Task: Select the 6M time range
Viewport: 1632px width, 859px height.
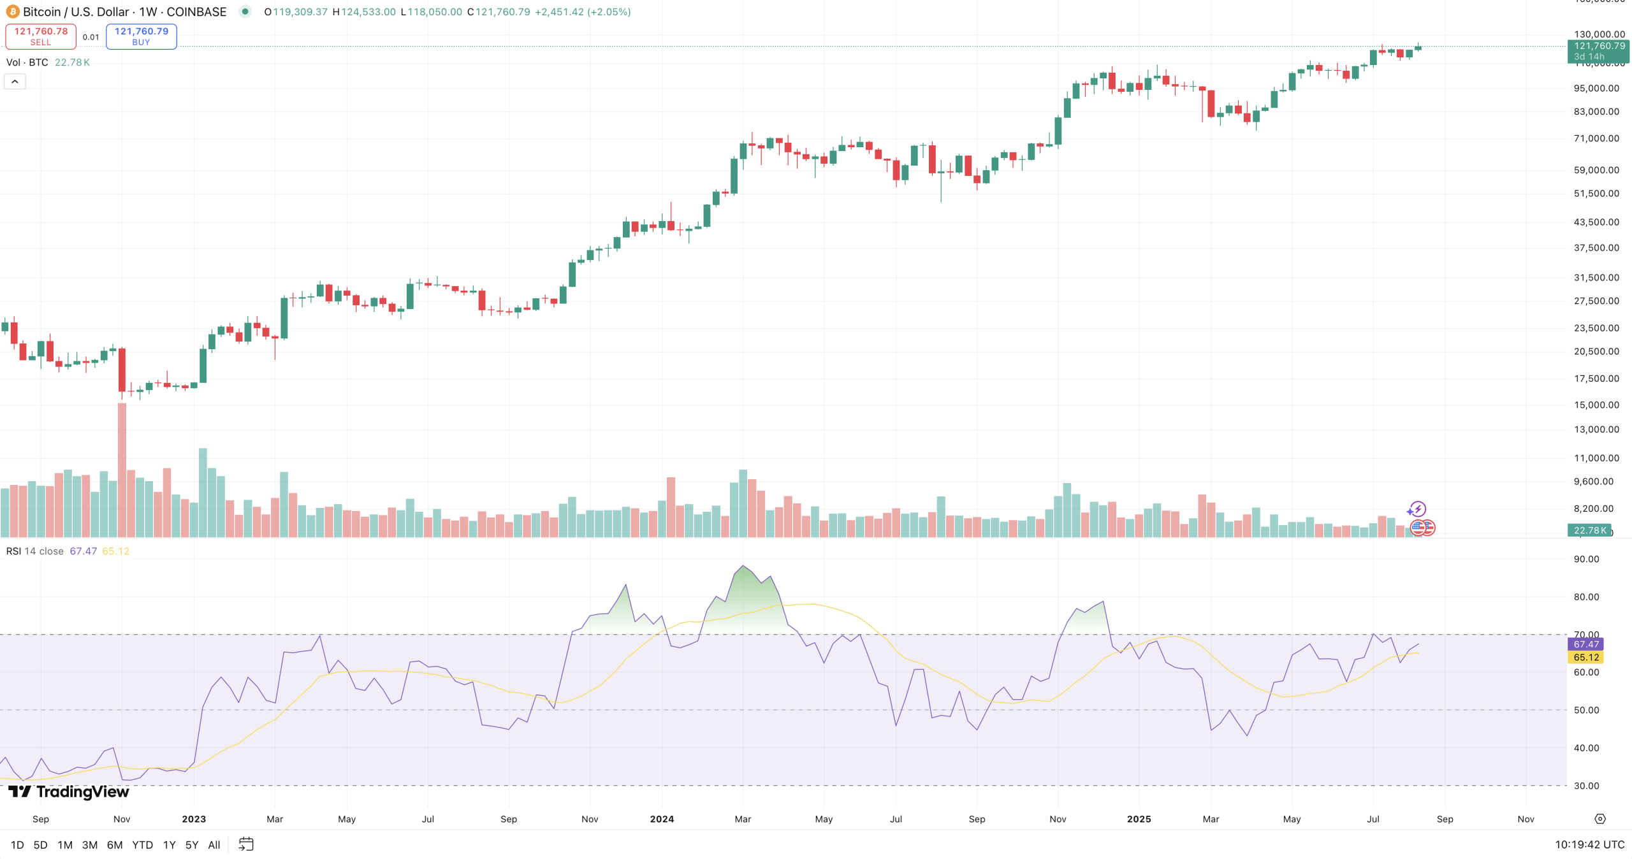Action: click(115, 845)
